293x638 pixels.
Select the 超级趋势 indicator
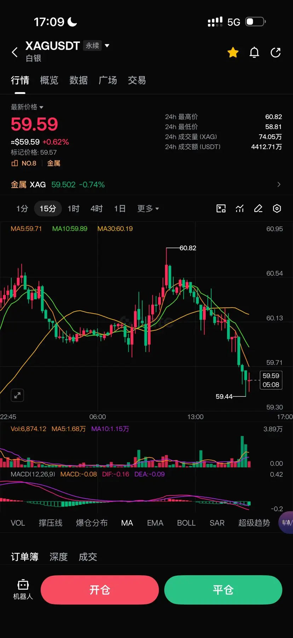(254, 523)
